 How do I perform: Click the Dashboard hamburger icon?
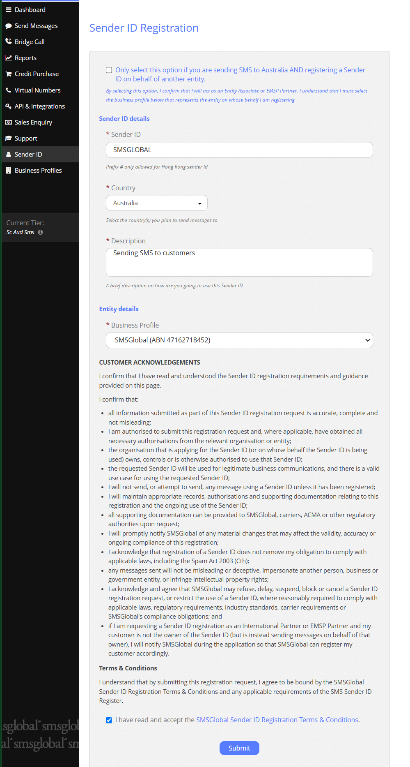[x=8, y=10]
